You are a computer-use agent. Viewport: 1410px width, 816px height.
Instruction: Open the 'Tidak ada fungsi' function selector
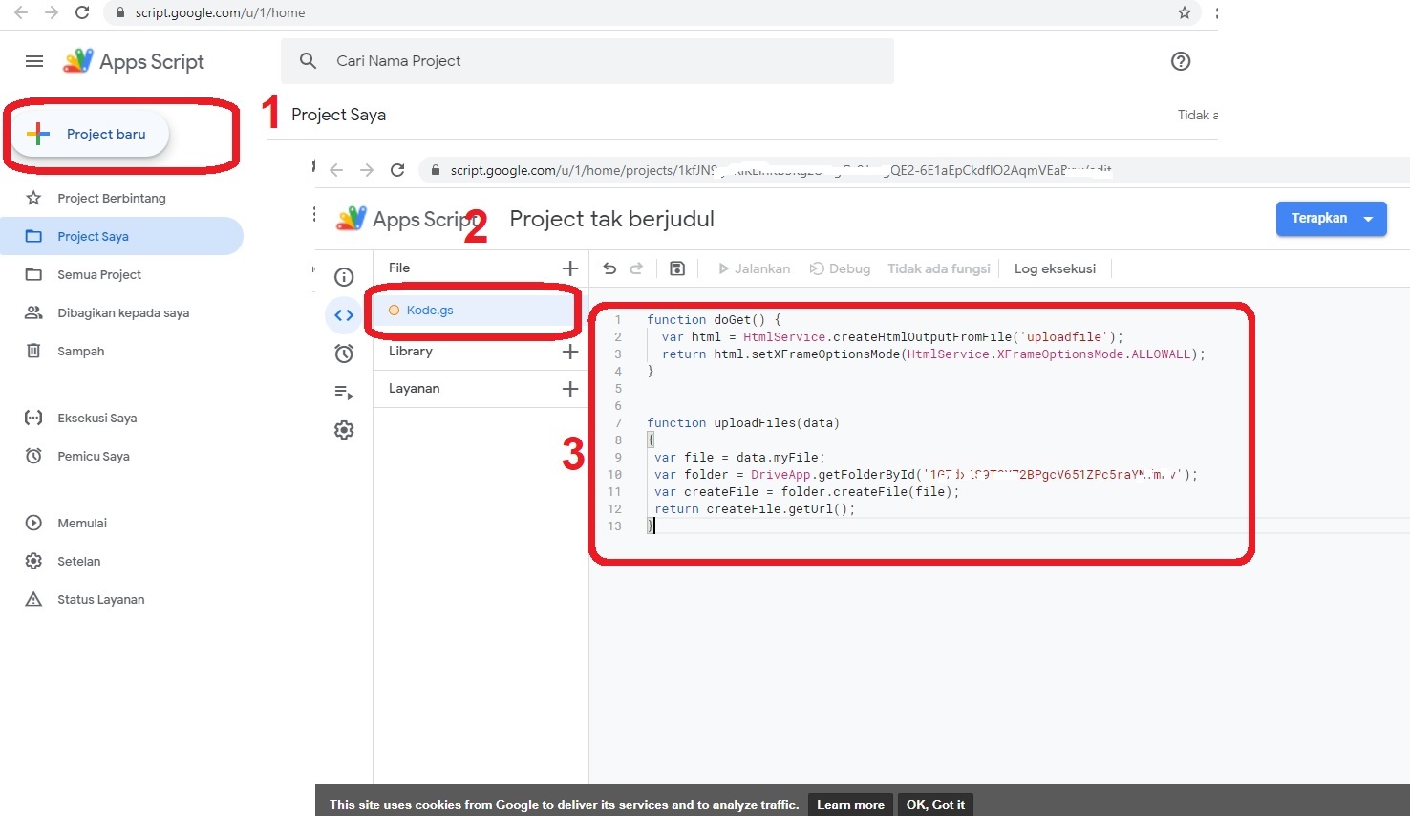pyautogui.click(x=939, y=268)
